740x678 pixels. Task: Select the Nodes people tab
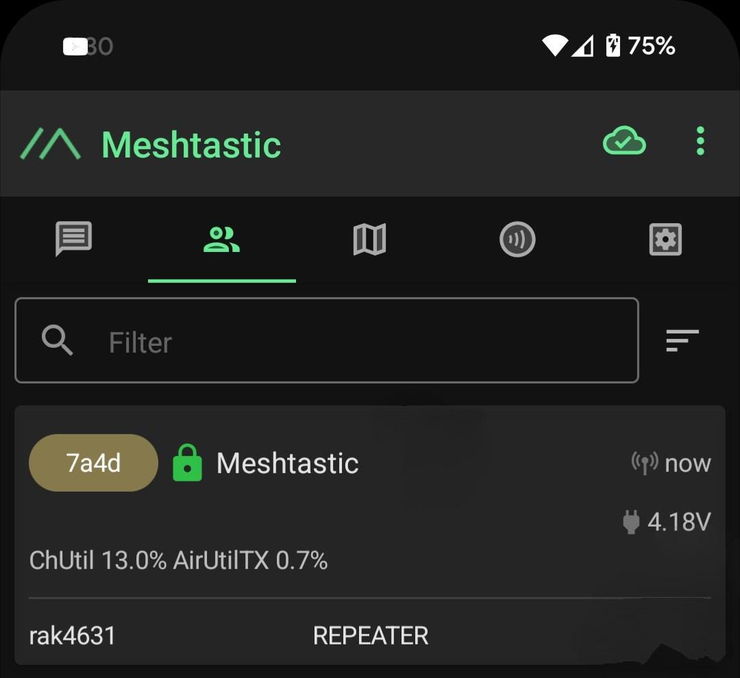pos(221,240)
